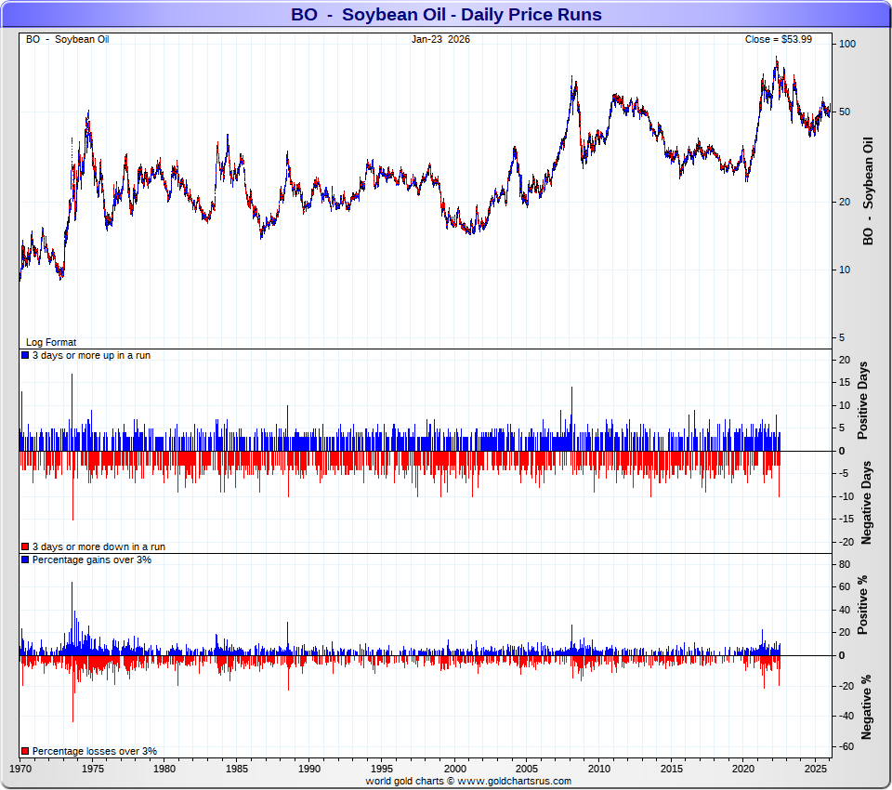Viewport: 892px width, 790px height.
Task: Click the 1980 x-axis year label
Action: (164, 769)
